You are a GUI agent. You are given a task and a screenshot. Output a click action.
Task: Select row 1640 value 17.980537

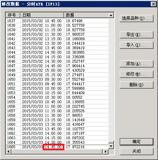(x=75, y=34)
